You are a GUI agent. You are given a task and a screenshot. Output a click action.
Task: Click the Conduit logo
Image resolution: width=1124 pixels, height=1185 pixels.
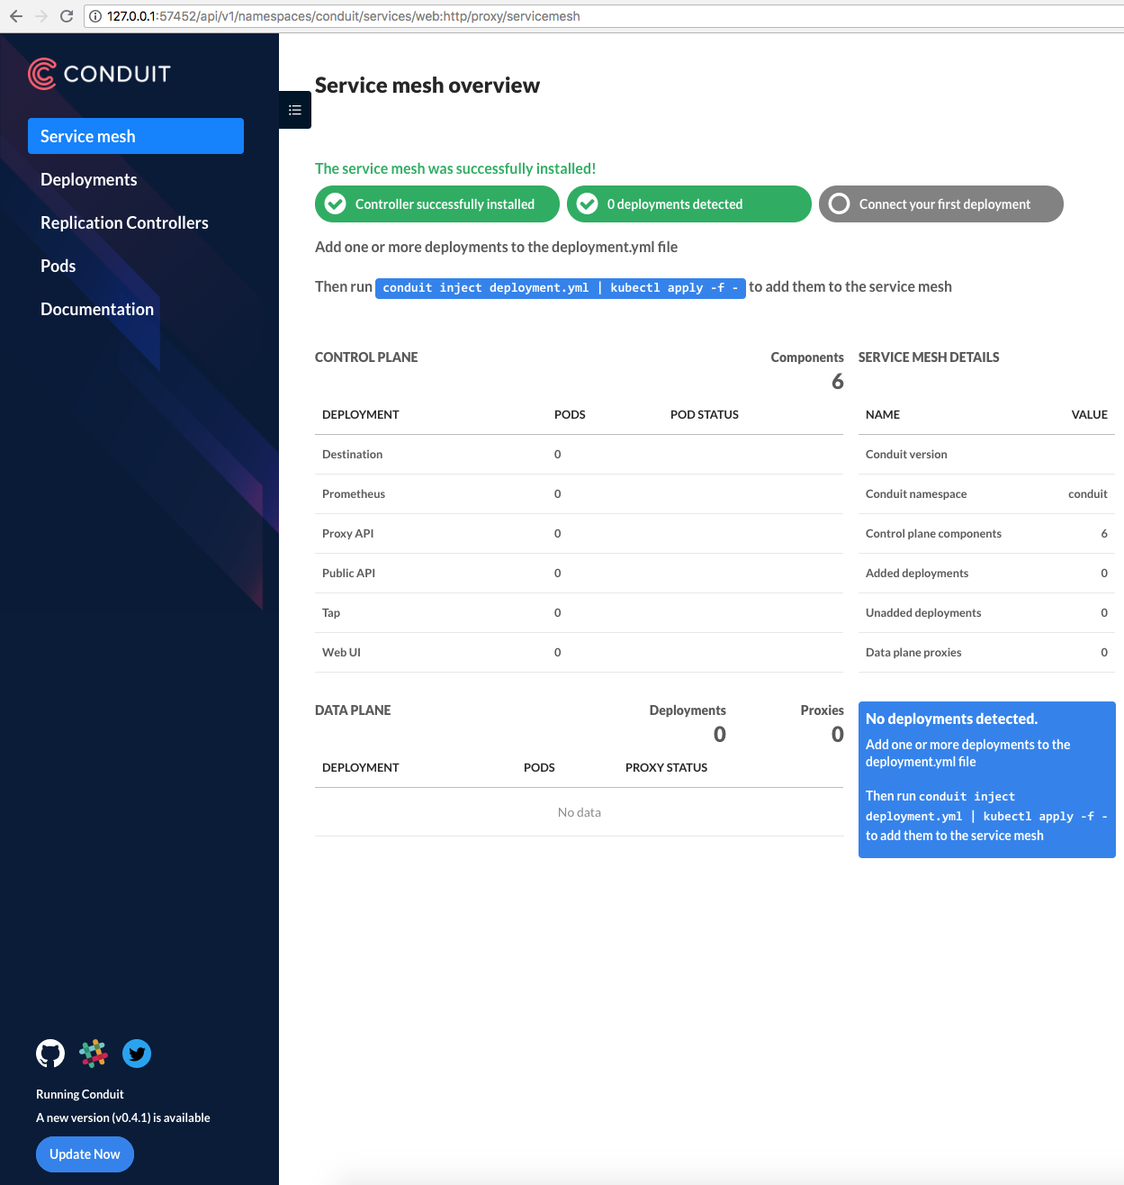pyautogui.click(x=99, y=74)
